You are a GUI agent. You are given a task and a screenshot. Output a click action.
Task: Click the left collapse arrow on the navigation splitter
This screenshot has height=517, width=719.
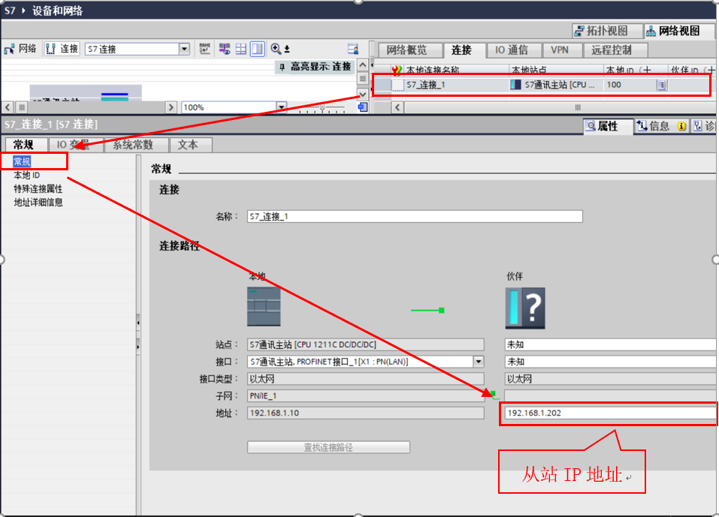click(137, 323)
